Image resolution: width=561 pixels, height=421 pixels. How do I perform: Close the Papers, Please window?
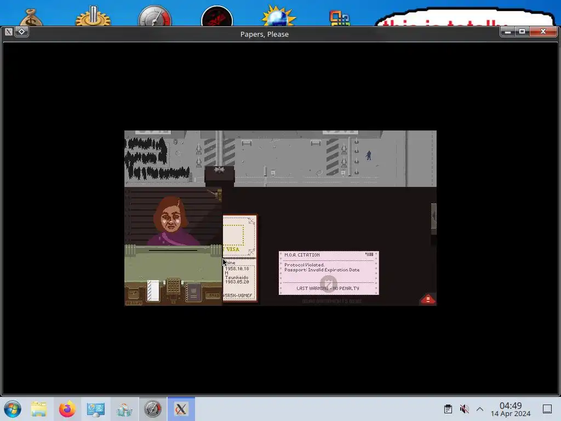543,31
